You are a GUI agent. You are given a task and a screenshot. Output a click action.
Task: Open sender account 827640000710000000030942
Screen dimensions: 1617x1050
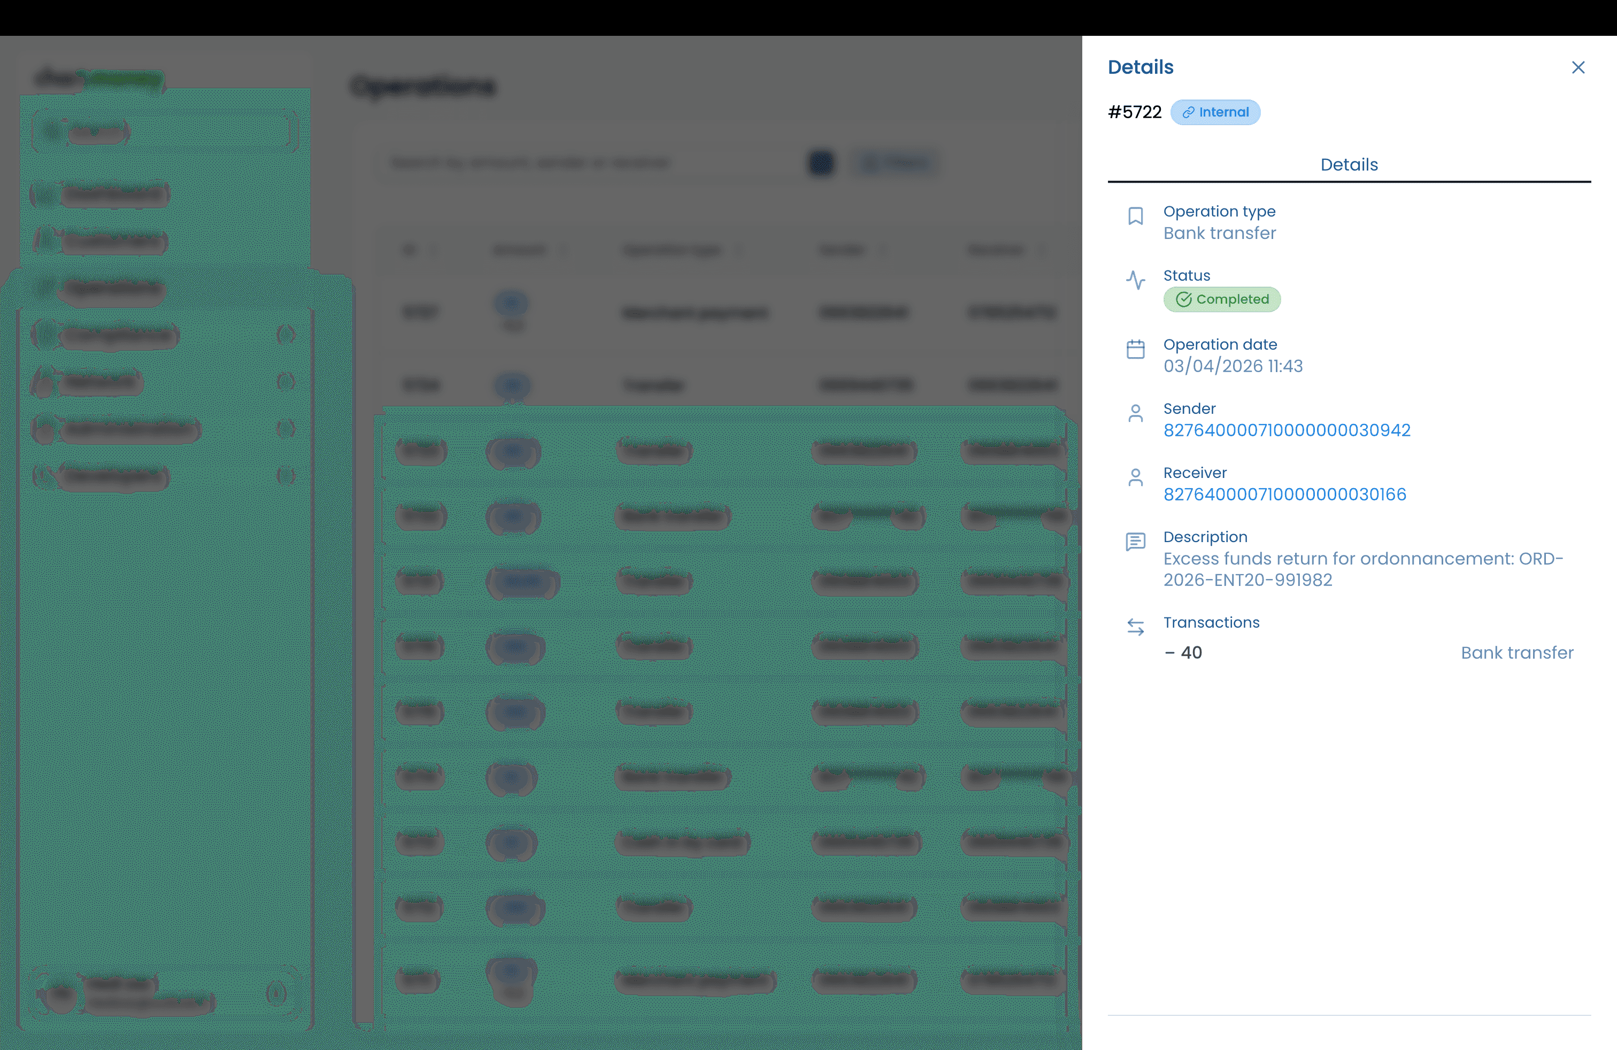[x=1287, y=430]
